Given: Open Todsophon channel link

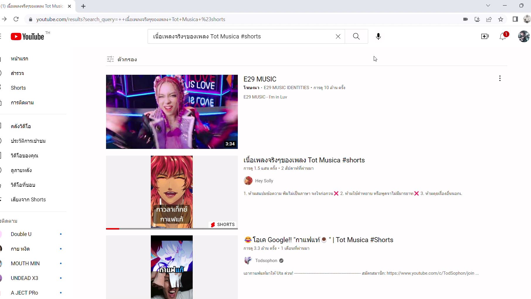Looking at the screenshot, I should (266, 261).
